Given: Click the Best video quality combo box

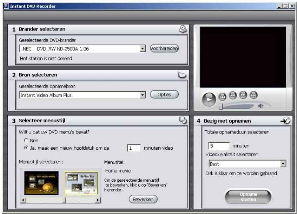Looking at the screenshot, I should [247, 164].
